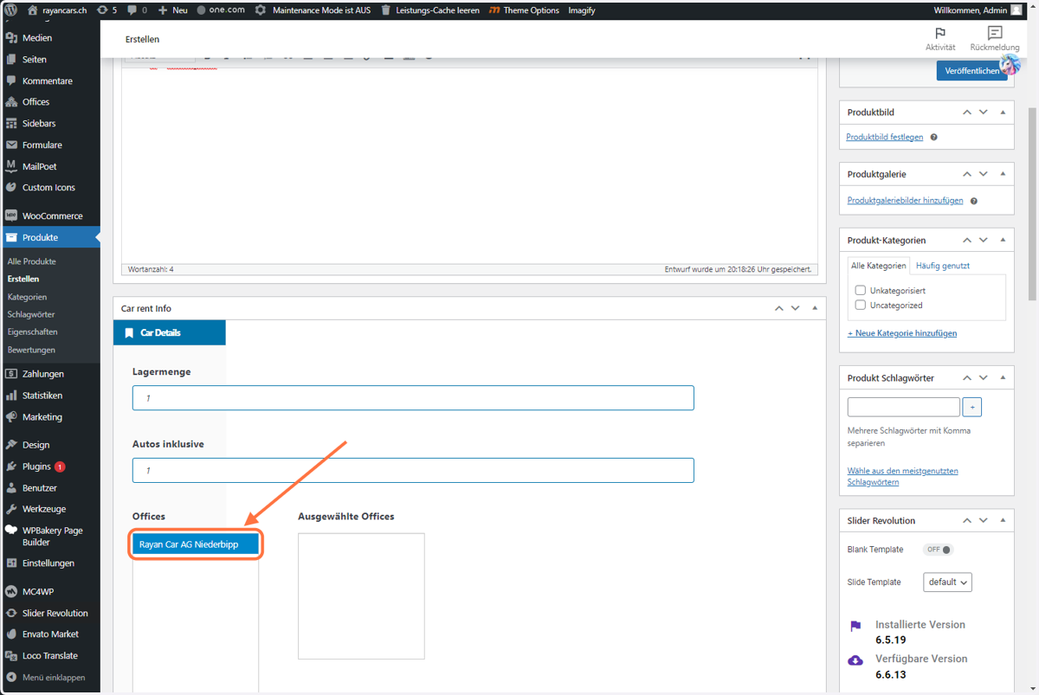Click the Seiten pages icon in sidebar
This screenshot has width=1039, height=695.
click(x=11, y=60)
